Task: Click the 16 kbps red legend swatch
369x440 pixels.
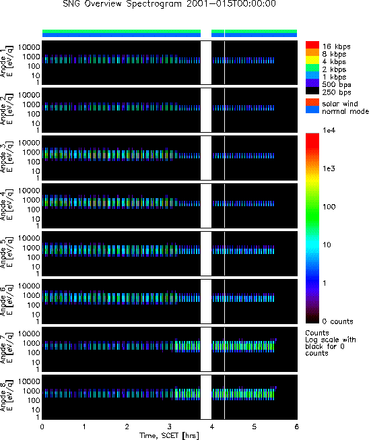Action: click(312, 45)
